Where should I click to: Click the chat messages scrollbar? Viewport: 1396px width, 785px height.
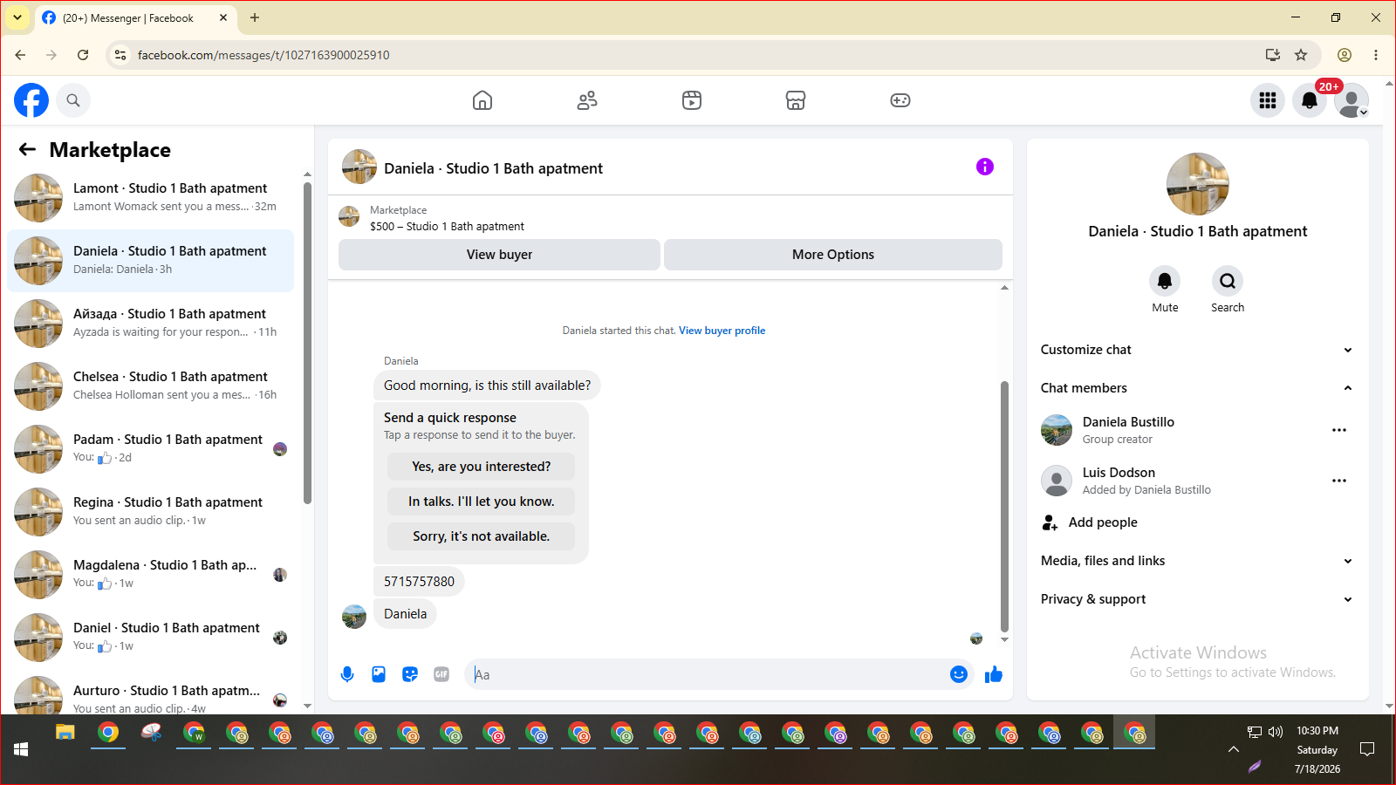(1004, 506)
